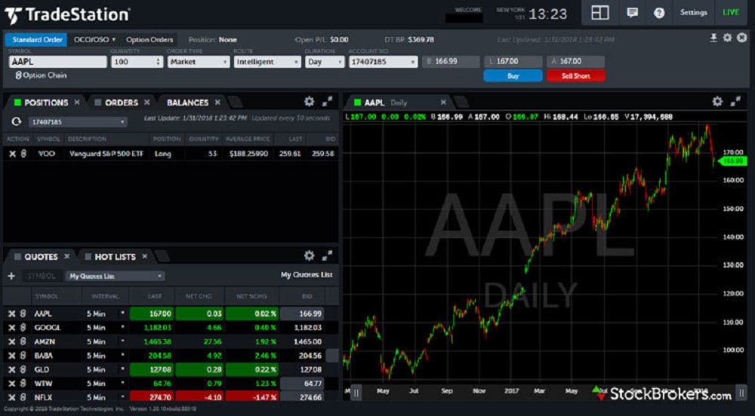Image resolution: width=755 pixels, height=416 pixels.
Task: Open Positions account selector dropdown
Action: 78,122
